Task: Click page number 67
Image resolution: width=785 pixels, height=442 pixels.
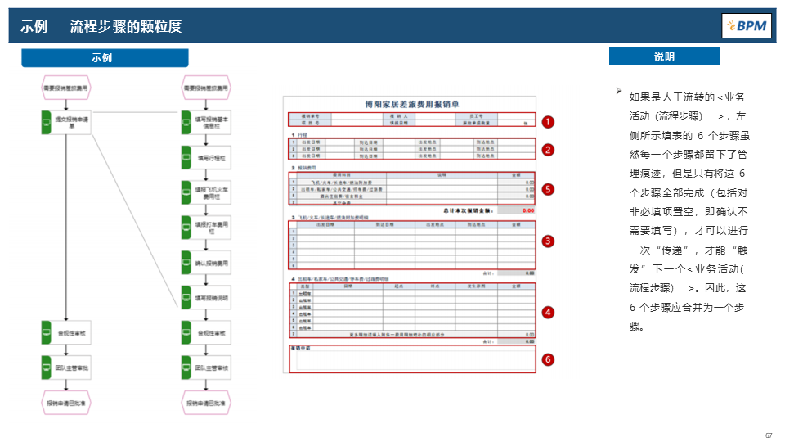Action: (x=769, y=435)
